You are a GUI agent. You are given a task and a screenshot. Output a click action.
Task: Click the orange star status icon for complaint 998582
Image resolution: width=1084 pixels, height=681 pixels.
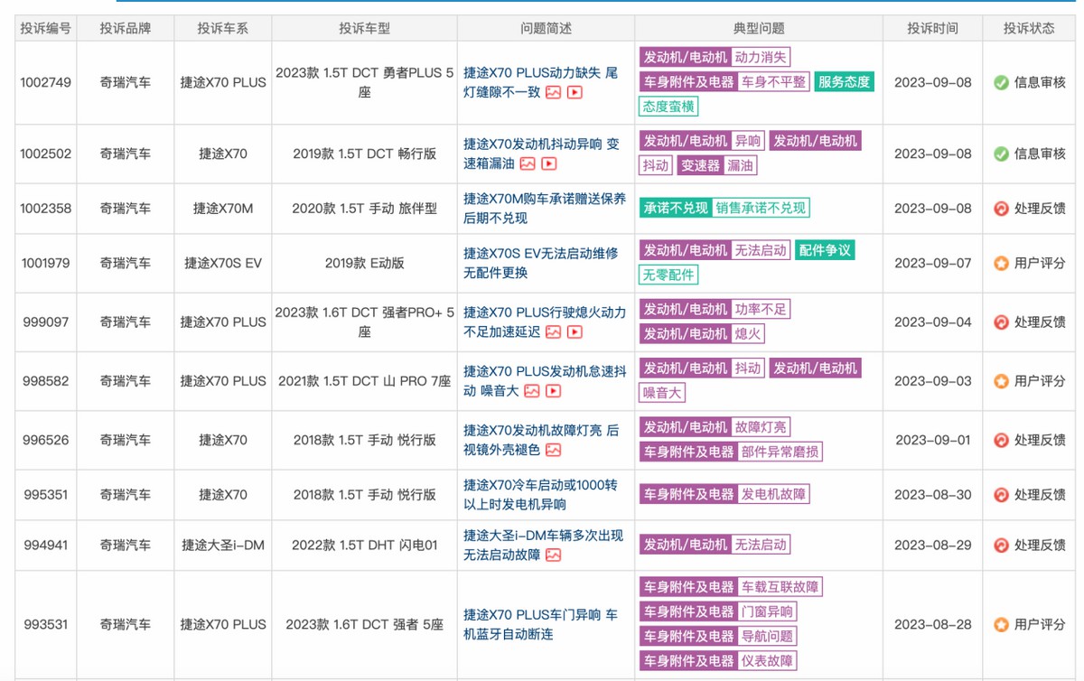1001,381
